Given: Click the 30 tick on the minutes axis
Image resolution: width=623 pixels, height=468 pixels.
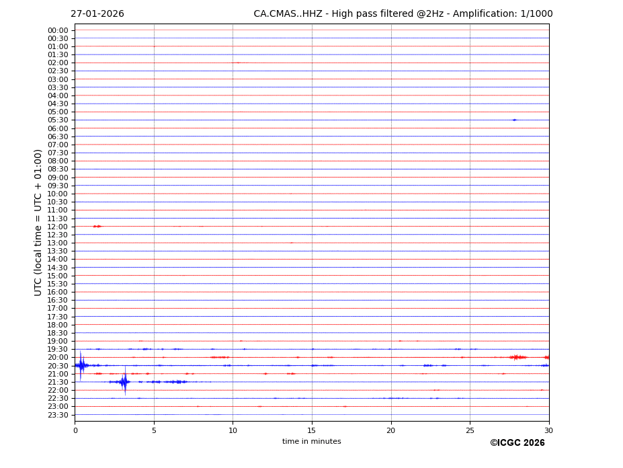Looking at the screenshot, I should coord(548,430).
